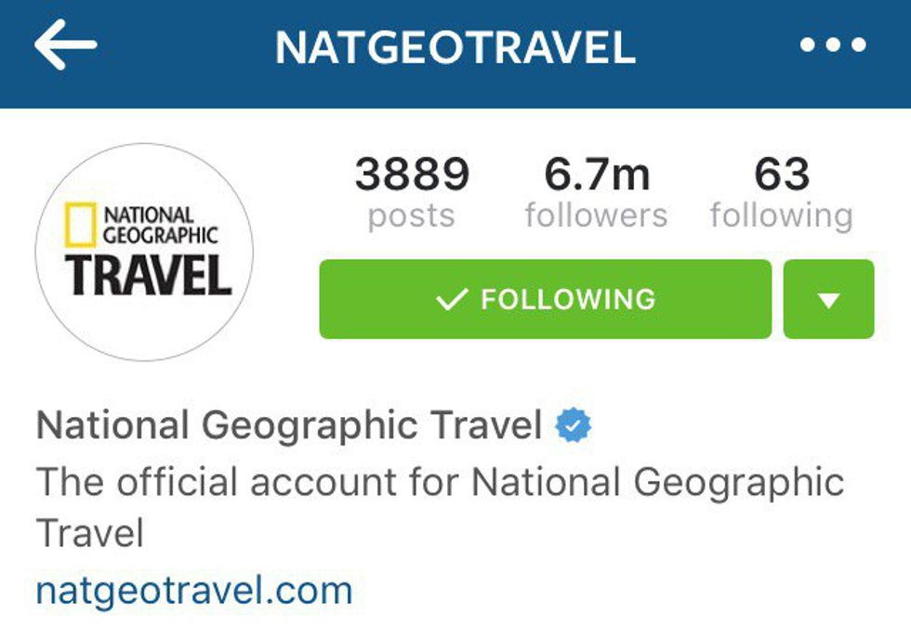
Task: Click the gray posts label
Action: 411,216
